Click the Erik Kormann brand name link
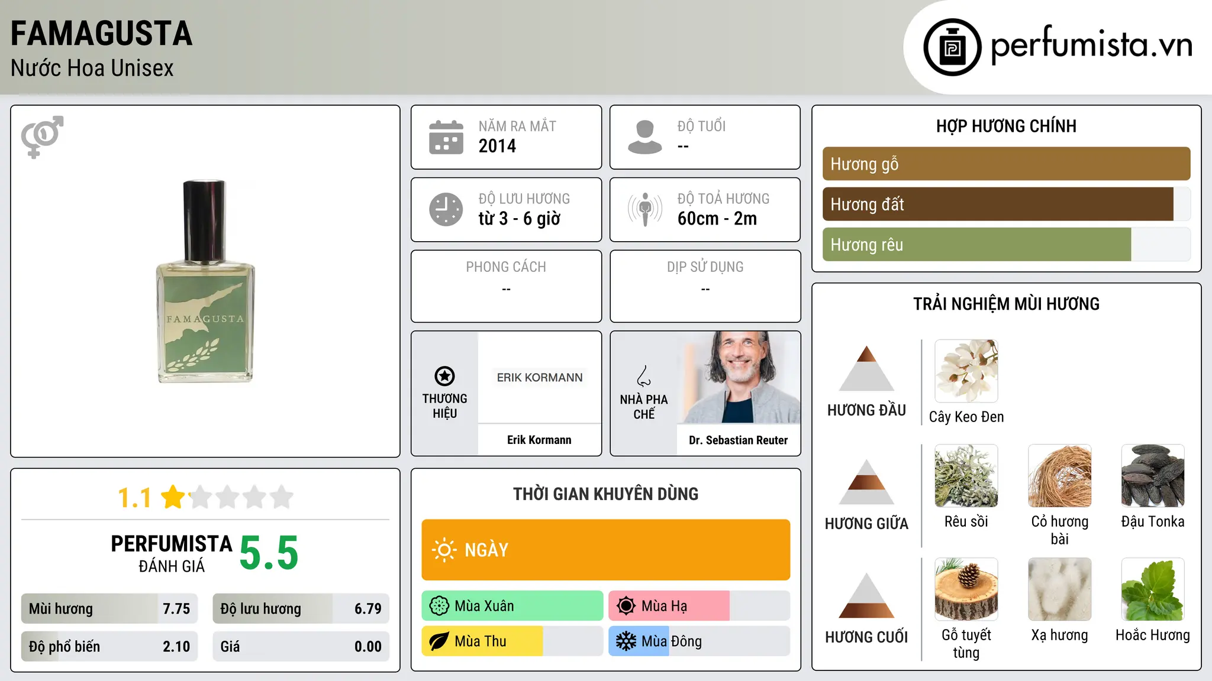The image size is (1212, 681). pyautogui.click(x=539, y=440)
